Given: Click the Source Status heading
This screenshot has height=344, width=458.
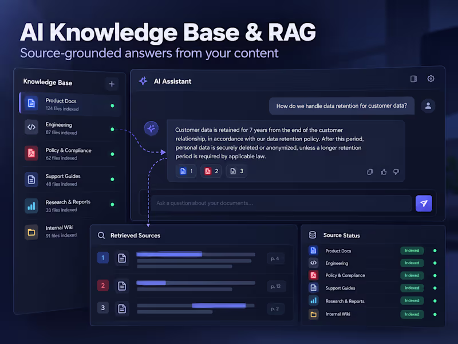Looking at the screenshot, I should [341, 236].
